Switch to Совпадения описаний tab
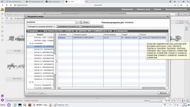The width and height of the screenshot is (190, 107). (x=68, y=26)
